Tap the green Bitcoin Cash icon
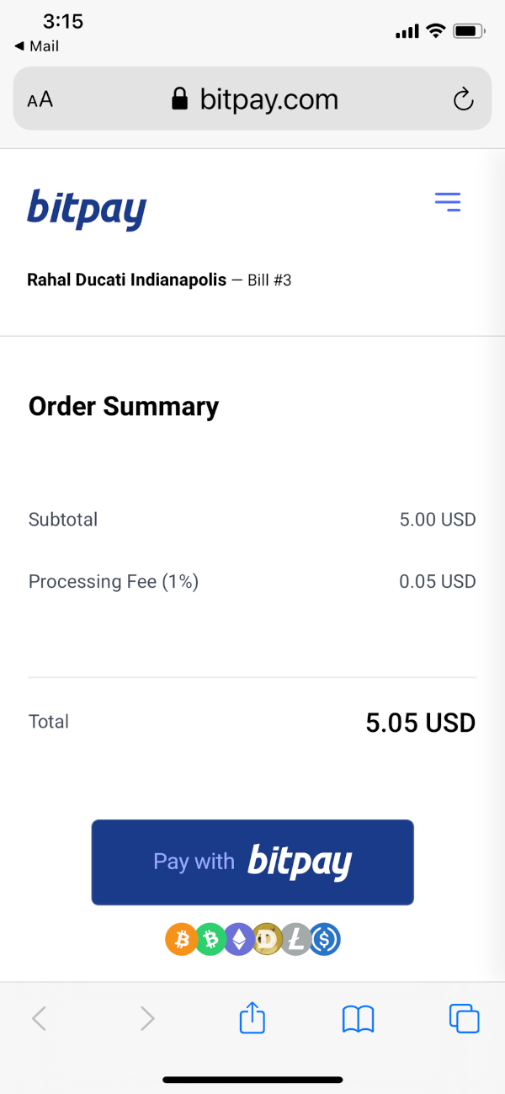This screenshot has height=1094, width=505. [x=210, y=940]
